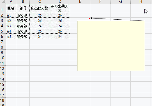Click the 部门 header cell
Image resolution: width=152 pixels, height=106 pixels.
[23, 8]
